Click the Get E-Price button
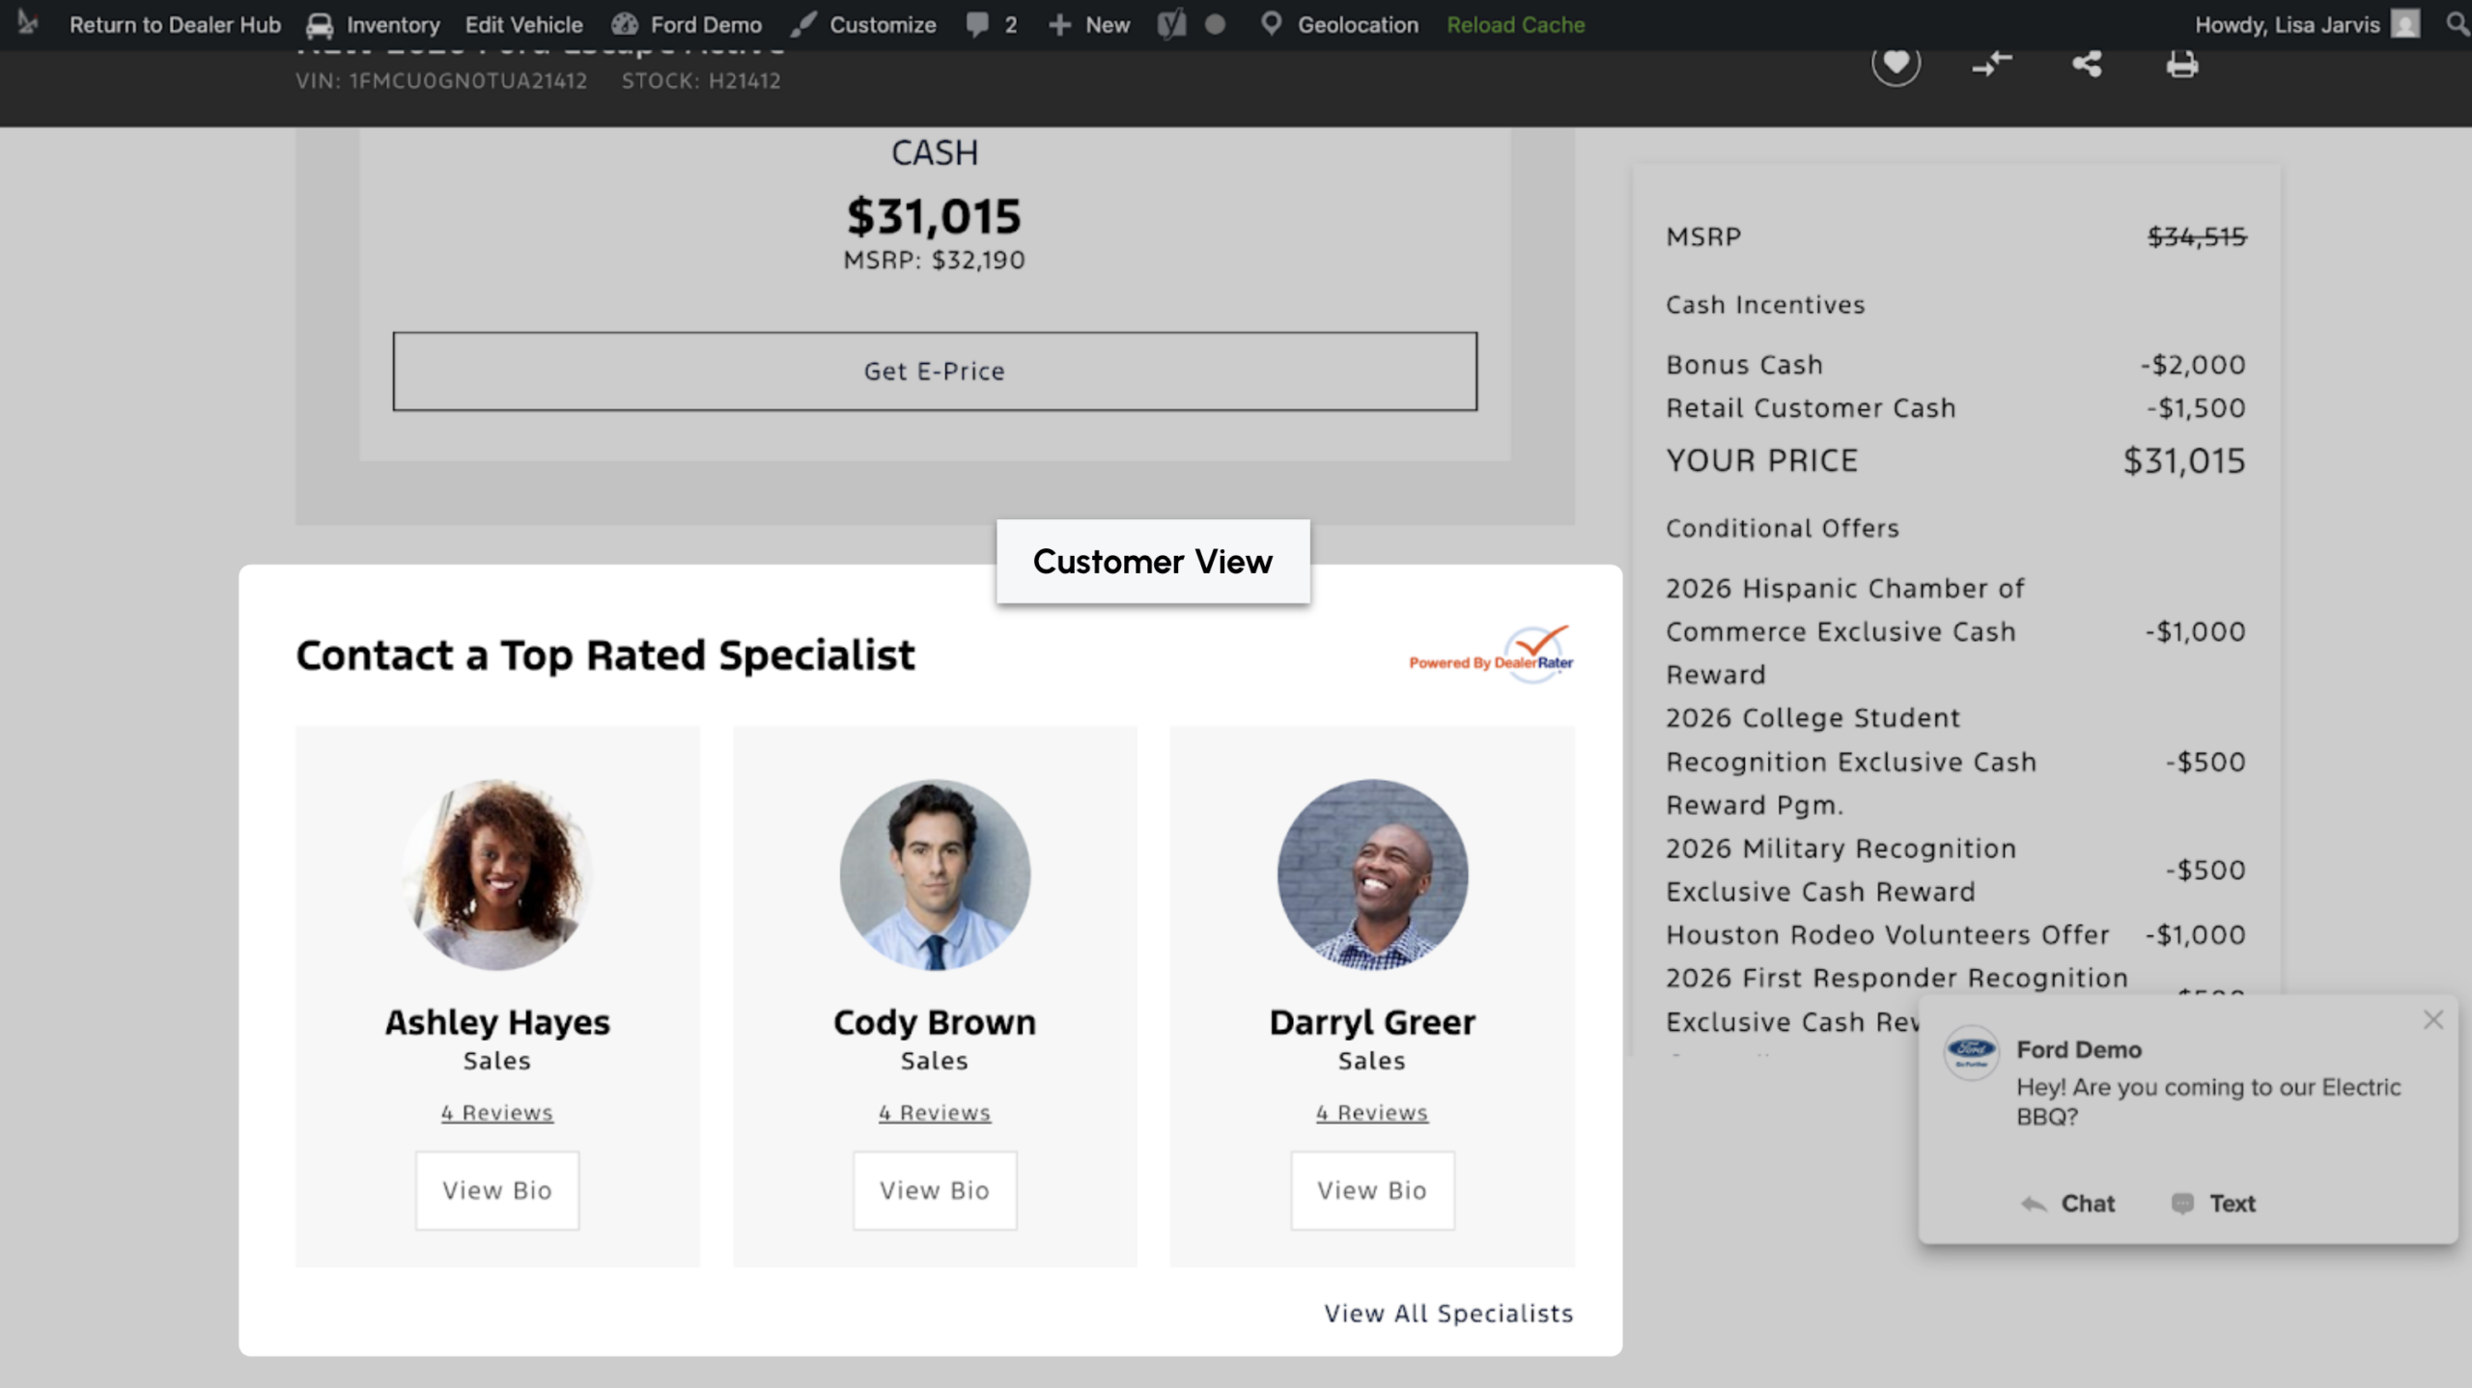This screenshot has height=1388, width=2472. [934, 372]
